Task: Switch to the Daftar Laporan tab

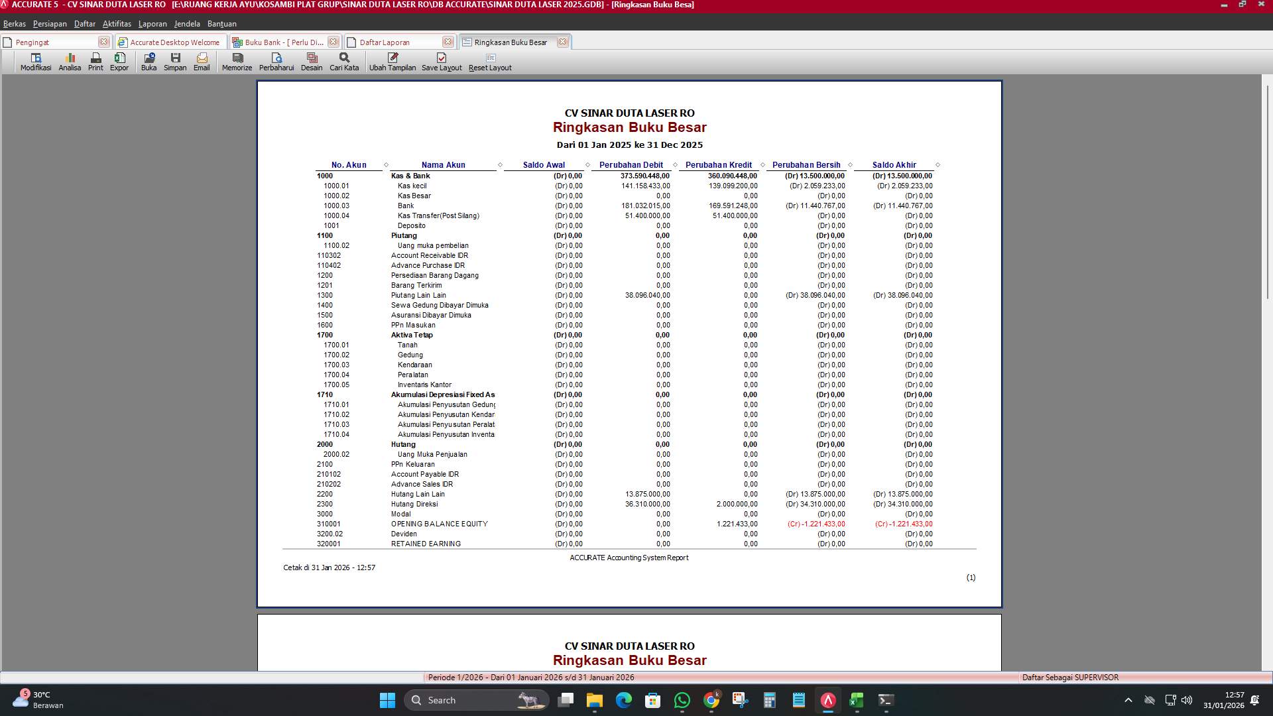Action: coord(383,42)
